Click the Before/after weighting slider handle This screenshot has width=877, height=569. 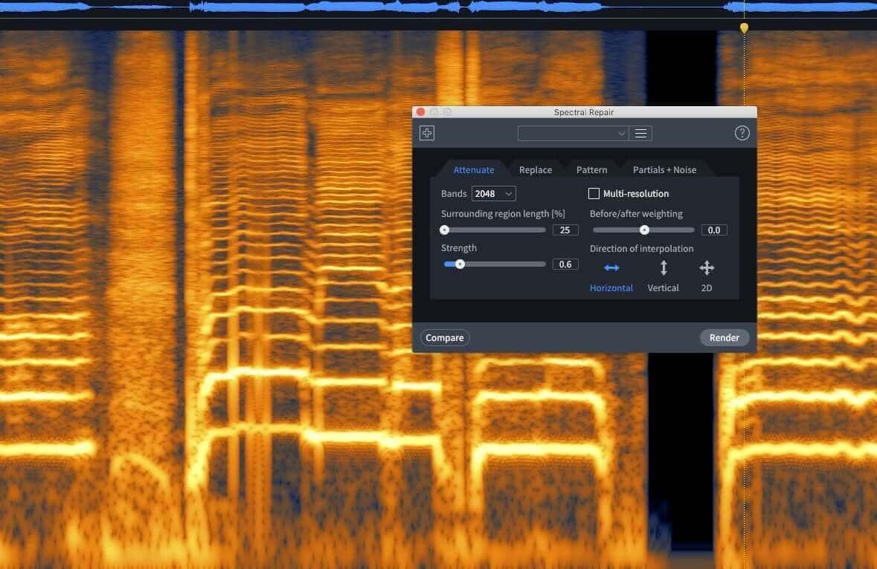pyautogui.click(x=644, y=230)
